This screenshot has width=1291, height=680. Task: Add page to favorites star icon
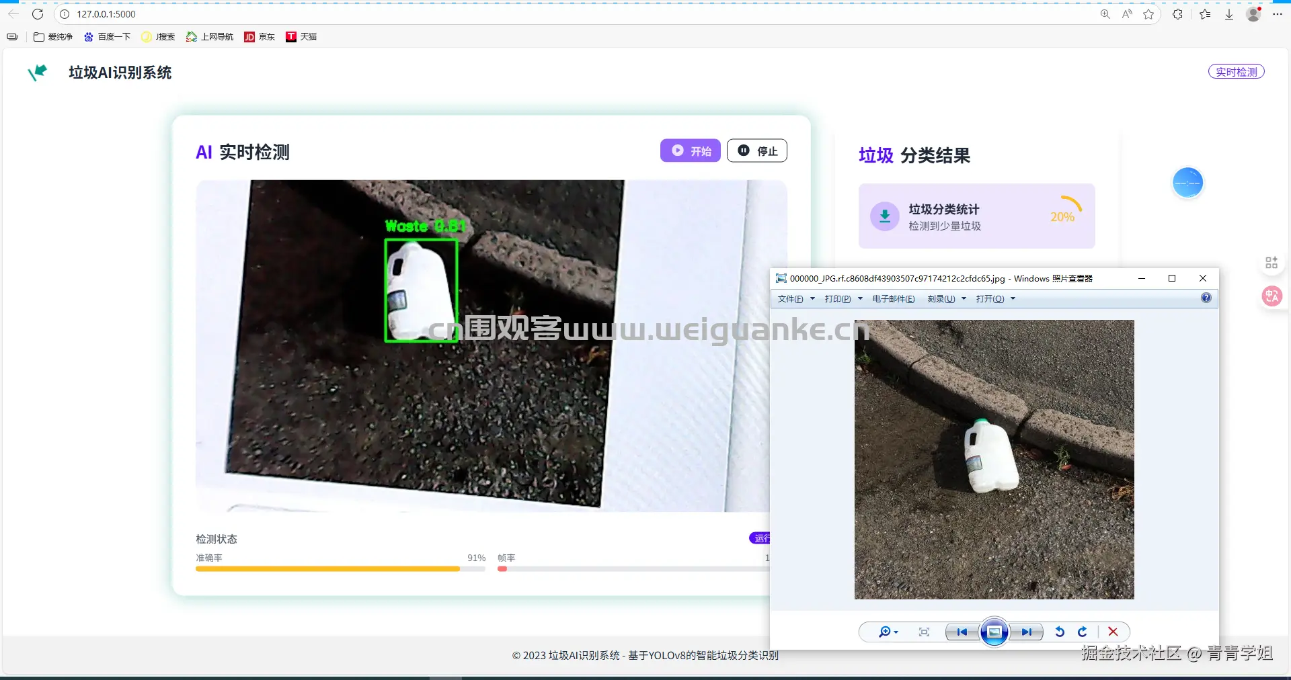click(1148, 14)
